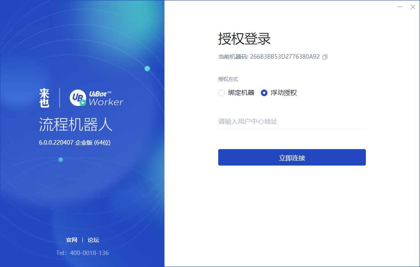Click machine code text 266B3BB53D2776380A92
This screenshot has height=267, width=420.
coord(285,57)
